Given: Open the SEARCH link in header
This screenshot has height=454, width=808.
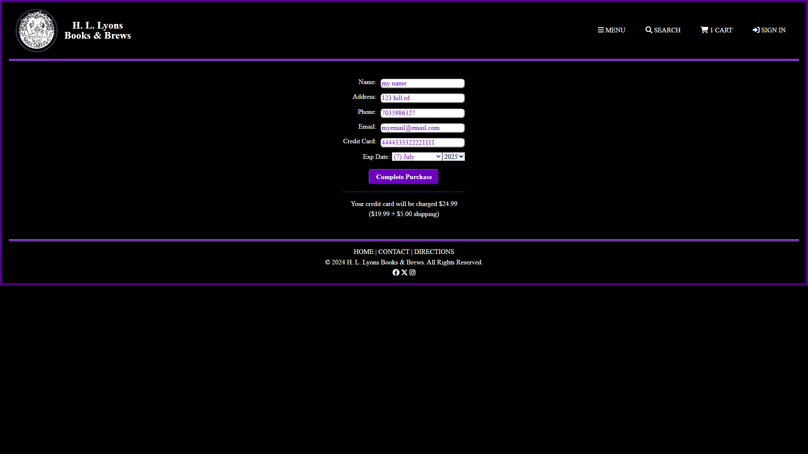Looking at the screenshot, I should (x=663, y=30).
